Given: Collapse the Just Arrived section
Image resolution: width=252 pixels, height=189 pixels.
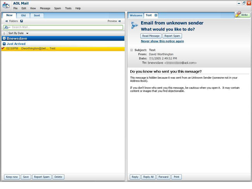Looking at the screenshot, I should coord(4,44).
